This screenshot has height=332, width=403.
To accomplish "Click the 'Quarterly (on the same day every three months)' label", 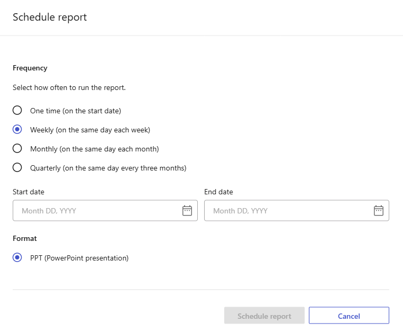I will click(108, 168).
